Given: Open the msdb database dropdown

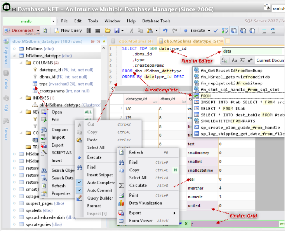Looking at the screenshot, I should click(53, 21).
